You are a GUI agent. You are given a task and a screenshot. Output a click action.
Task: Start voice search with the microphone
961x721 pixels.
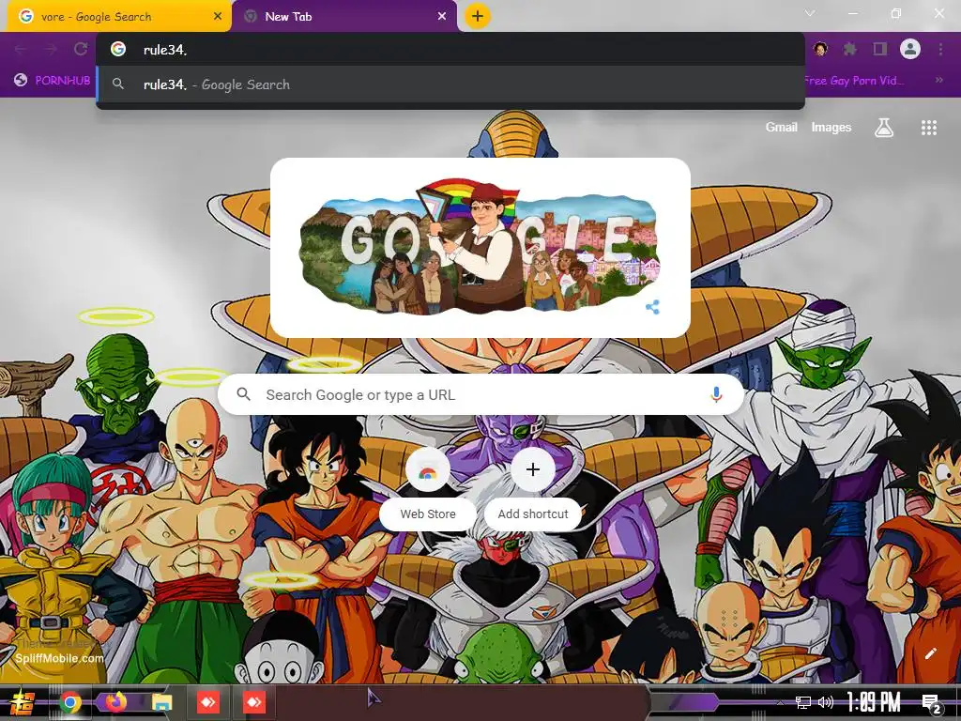point(716,395)
